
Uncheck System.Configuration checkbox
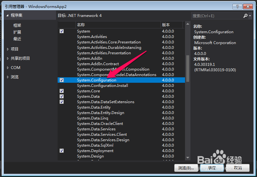[x=62, y=80]
